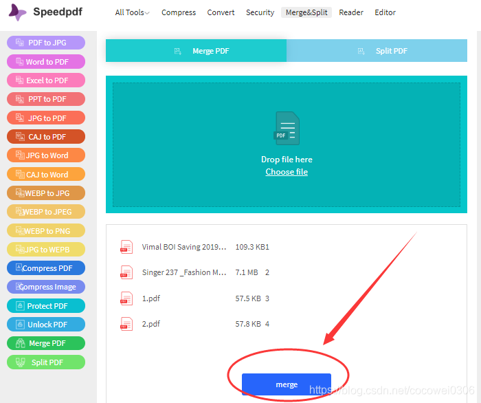Open WEBP to JPG tool in sidebar
Viewport: 481px width, 403px height.
(x=46, y=193)
